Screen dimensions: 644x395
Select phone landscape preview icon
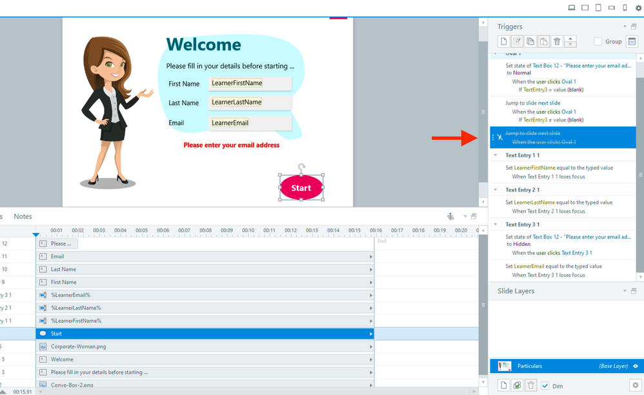[x=612, y=7]
